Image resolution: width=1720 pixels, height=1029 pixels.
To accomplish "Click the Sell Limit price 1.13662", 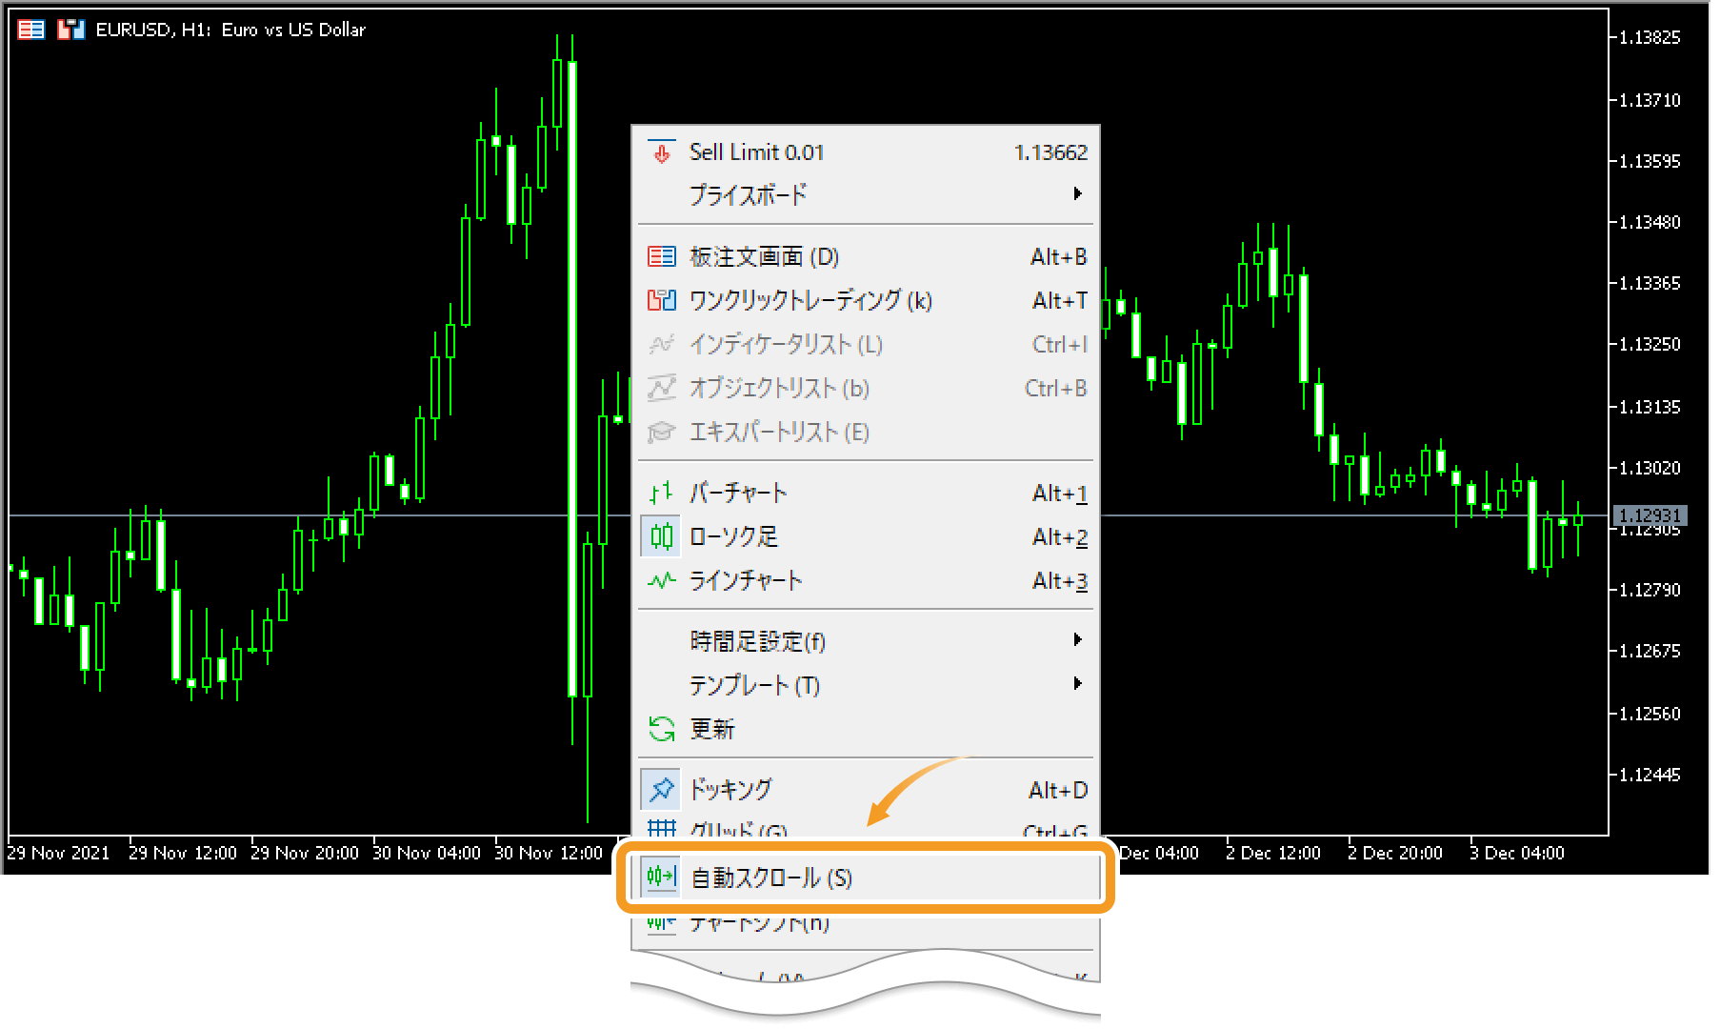I will click(1050, 152).
